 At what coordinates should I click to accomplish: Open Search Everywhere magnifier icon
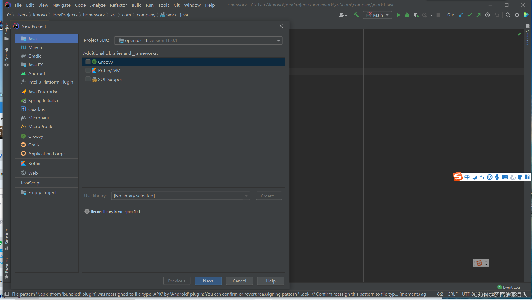coord(508,15)
